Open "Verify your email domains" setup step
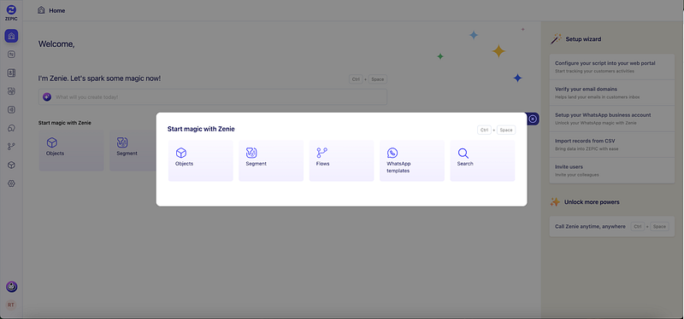Viewport: 684px width, 319px height. 612,92
